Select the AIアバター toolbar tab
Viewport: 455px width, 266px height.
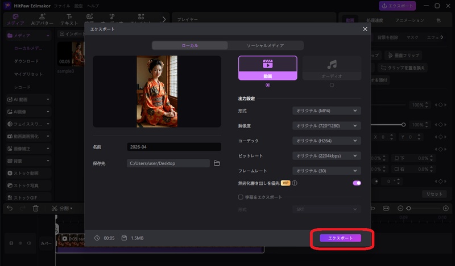42,19
